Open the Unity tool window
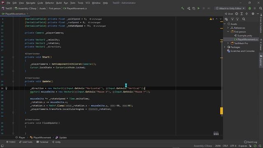The image size is (263, 148). click(56, 142)
